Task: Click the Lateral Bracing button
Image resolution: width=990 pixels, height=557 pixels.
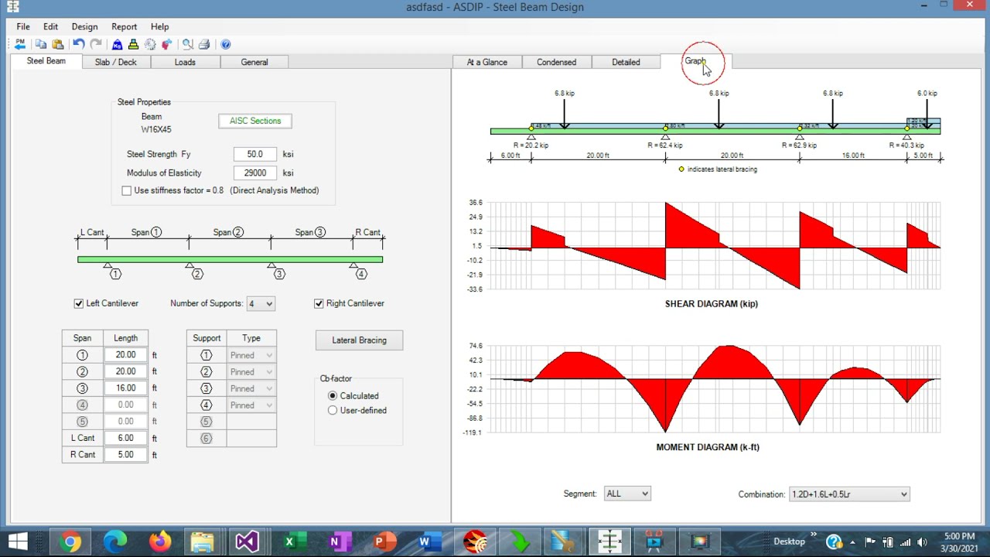Action: pyautogui.click(x=359, y=340)
